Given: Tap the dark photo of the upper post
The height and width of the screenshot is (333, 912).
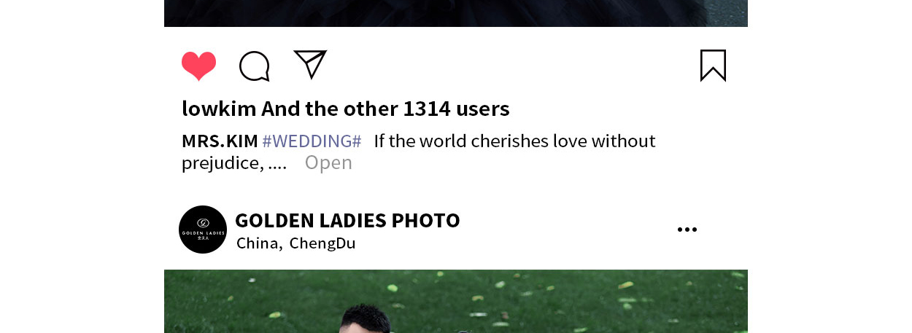Looking at the screenshot, I should (456, 13).
